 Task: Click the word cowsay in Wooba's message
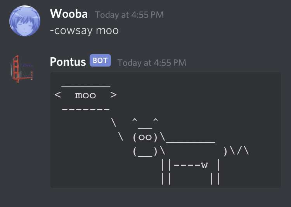coord(73,31)
